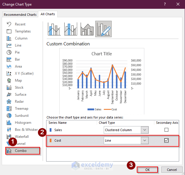Viewport: 185px width, 175px height.
Task: Open the Sales chart type dropdown
Action: point(145,130)
